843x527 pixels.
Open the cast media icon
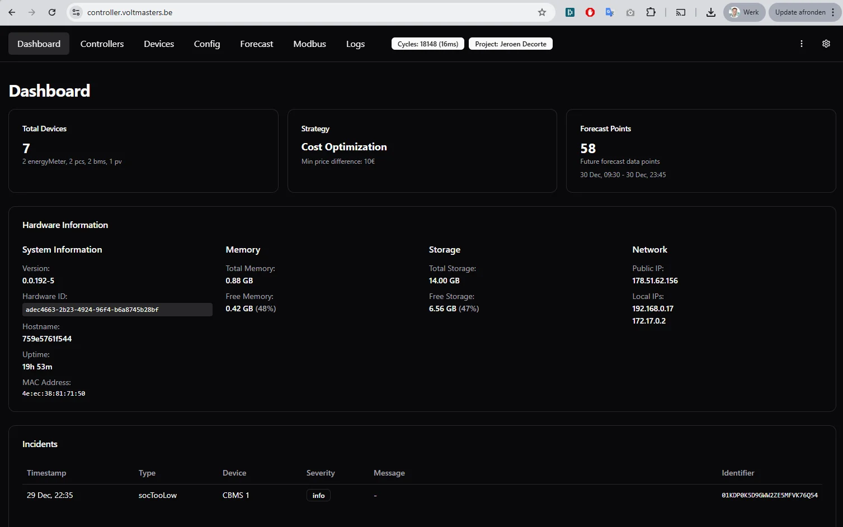coord(681,12)
